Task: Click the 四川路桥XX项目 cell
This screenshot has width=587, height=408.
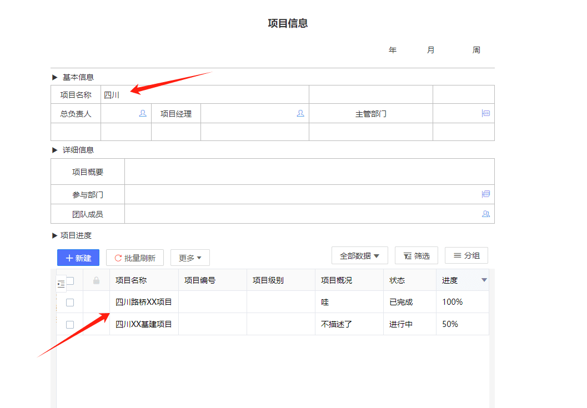Action: 144,302
